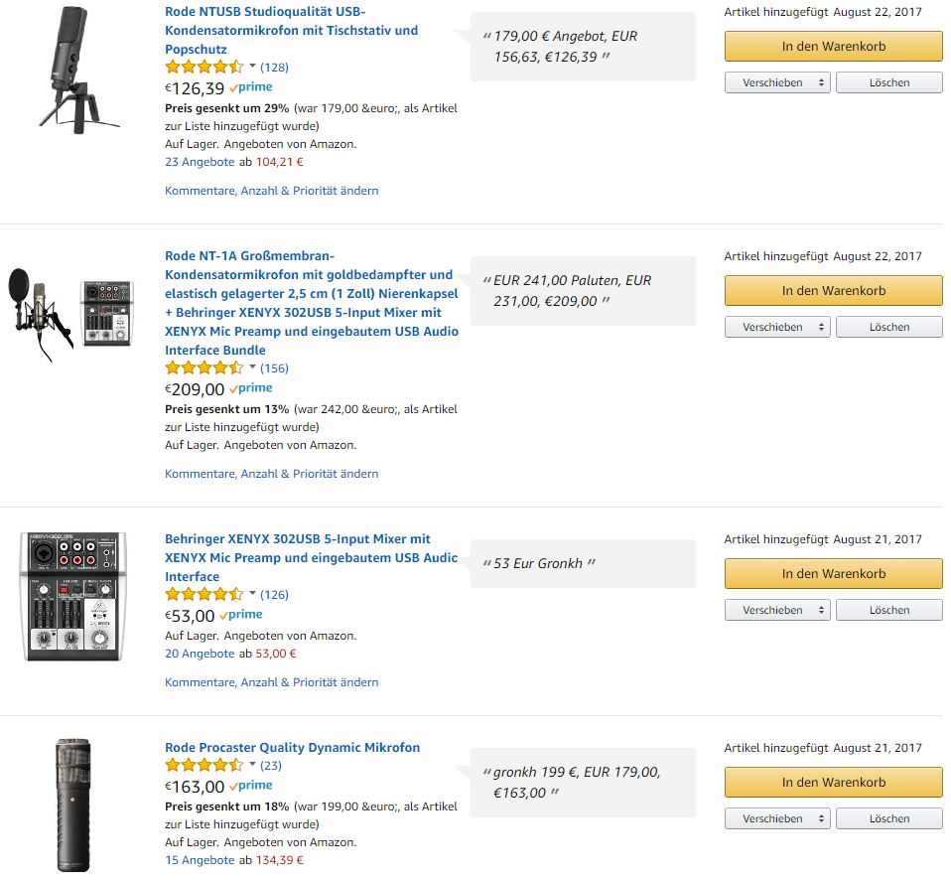The width and height of the screenshot is (951, 881).
Task: Open the Behringer XENYX mixer image
Action: pos(73,596)
